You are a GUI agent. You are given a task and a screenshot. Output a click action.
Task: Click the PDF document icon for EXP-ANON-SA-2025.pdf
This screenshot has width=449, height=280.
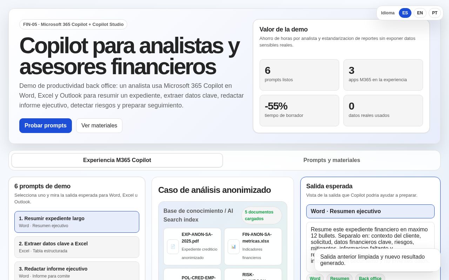click(173, 247)
